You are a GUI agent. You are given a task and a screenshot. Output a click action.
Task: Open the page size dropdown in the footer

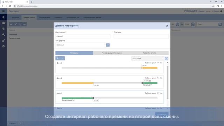(20, 123)
